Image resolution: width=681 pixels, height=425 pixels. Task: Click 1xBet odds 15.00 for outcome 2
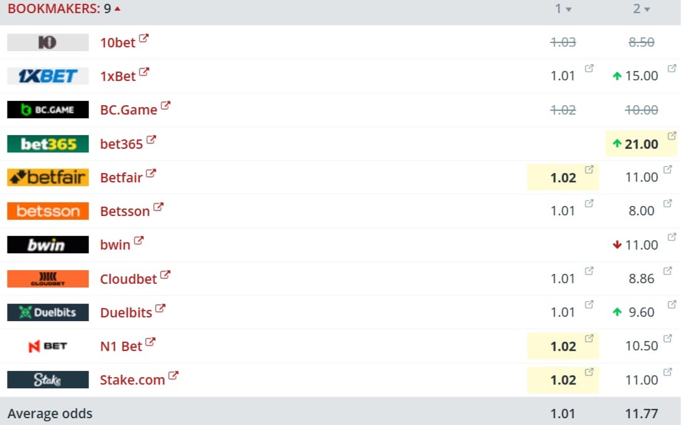point(641,76)
